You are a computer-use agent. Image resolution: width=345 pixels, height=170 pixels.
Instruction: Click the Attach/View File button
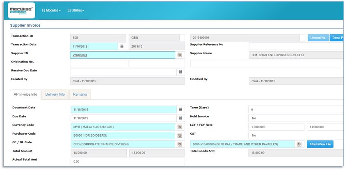pyautogui.click(x=320, y=144)
